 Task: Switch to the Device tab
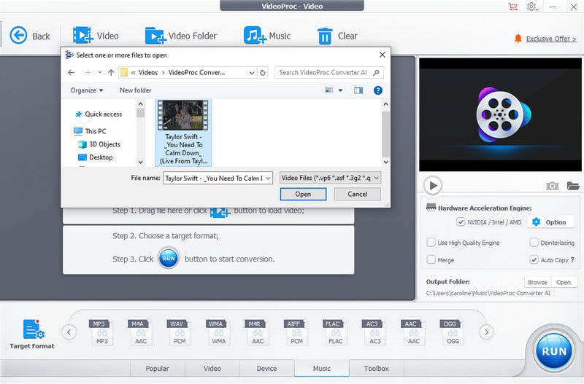(x=266, y=369)
